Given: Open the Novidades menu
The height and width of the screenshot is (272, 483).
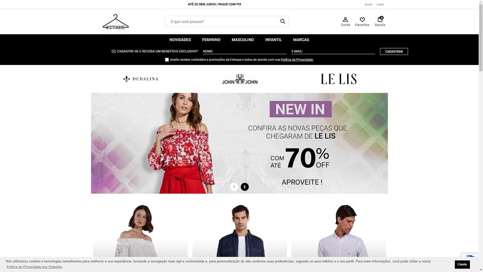Looking at the screenshot, I should pos(180,40).
